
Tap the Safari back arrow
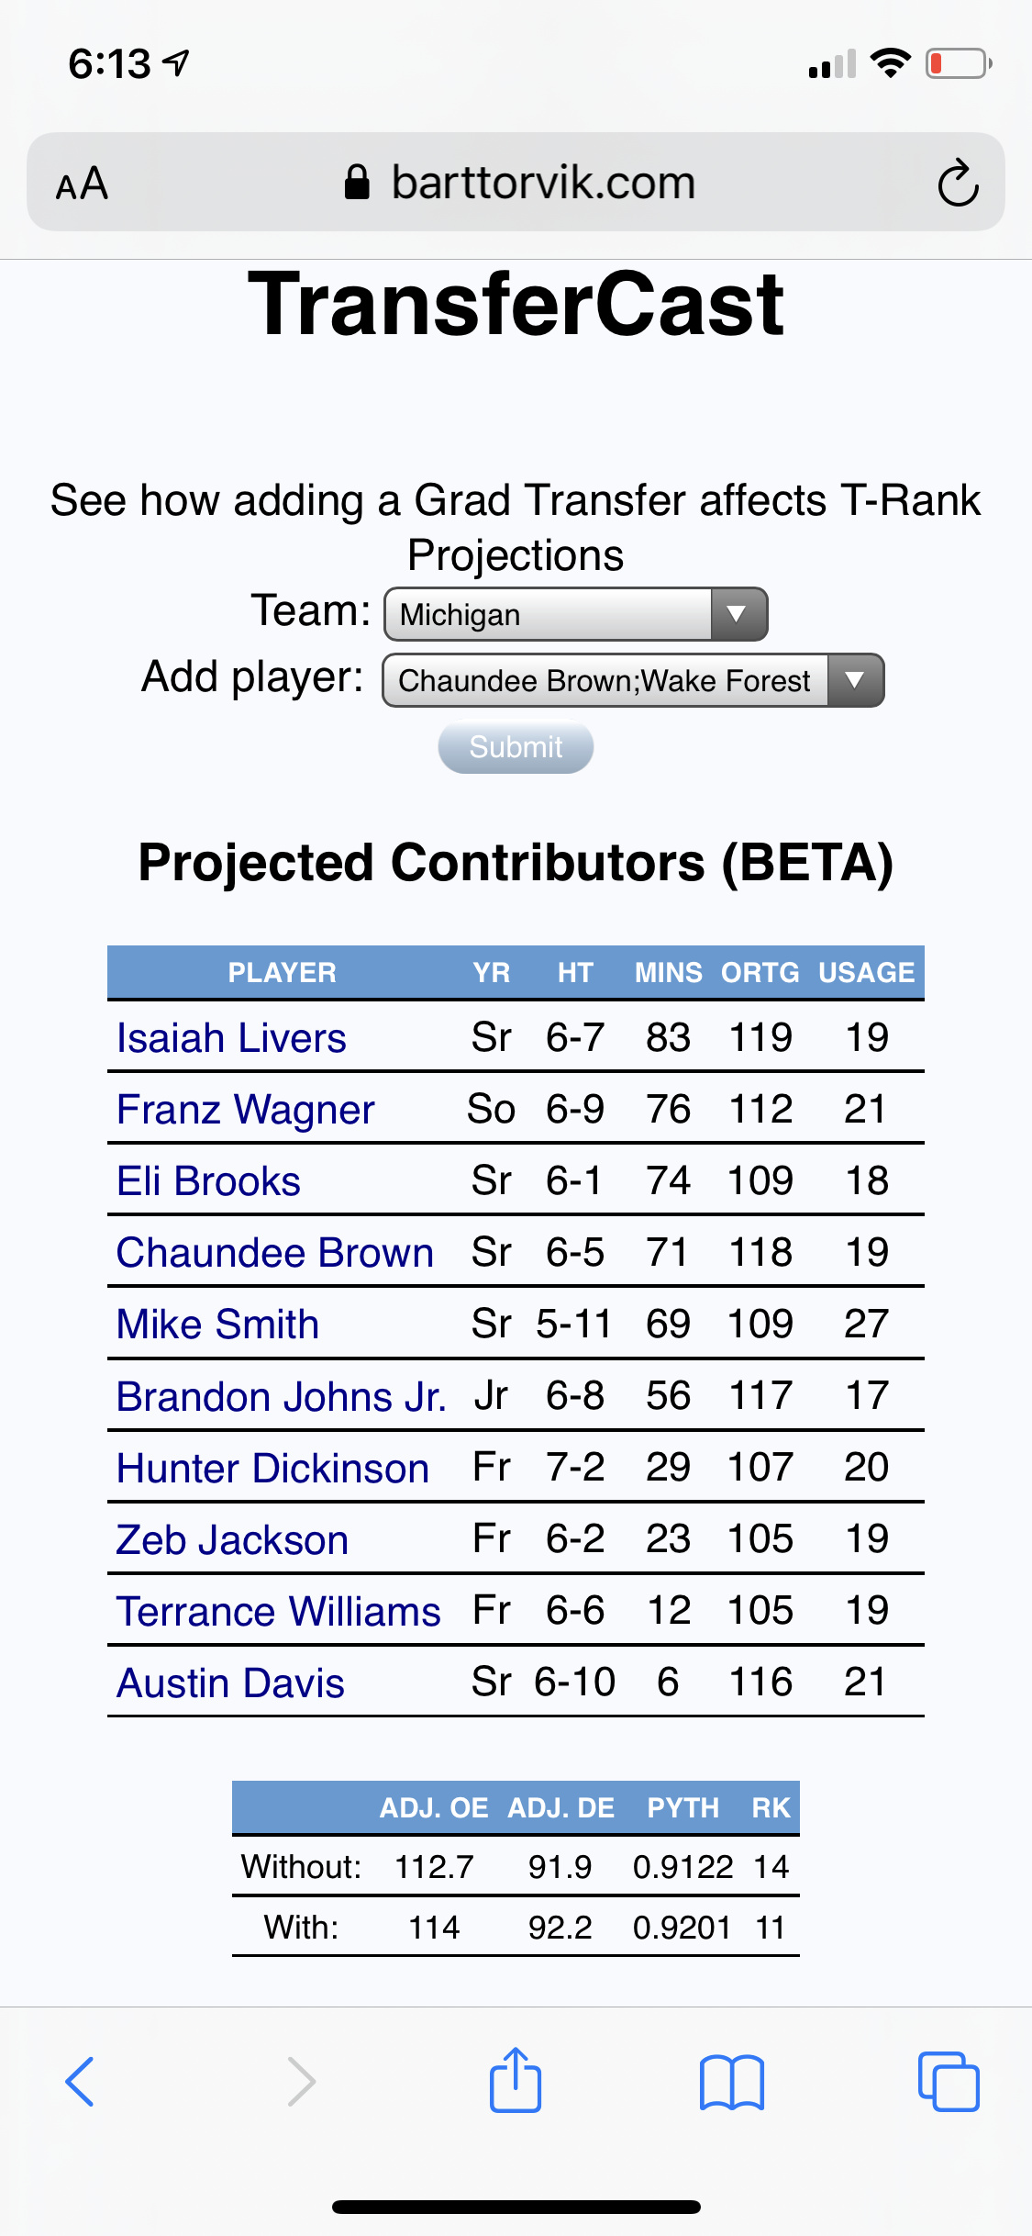[x=81, y=2082]
